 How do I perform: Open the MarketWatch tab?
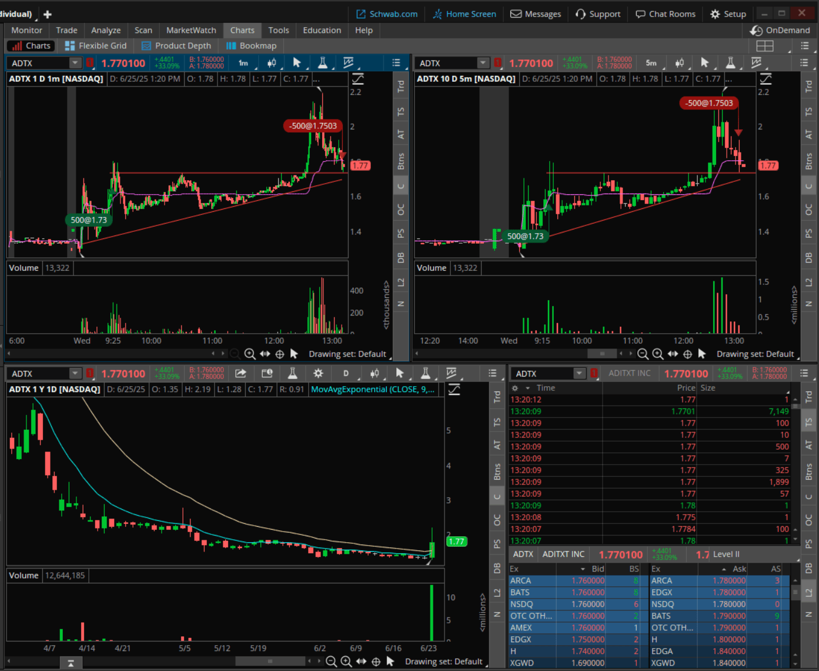click(191, 30)
